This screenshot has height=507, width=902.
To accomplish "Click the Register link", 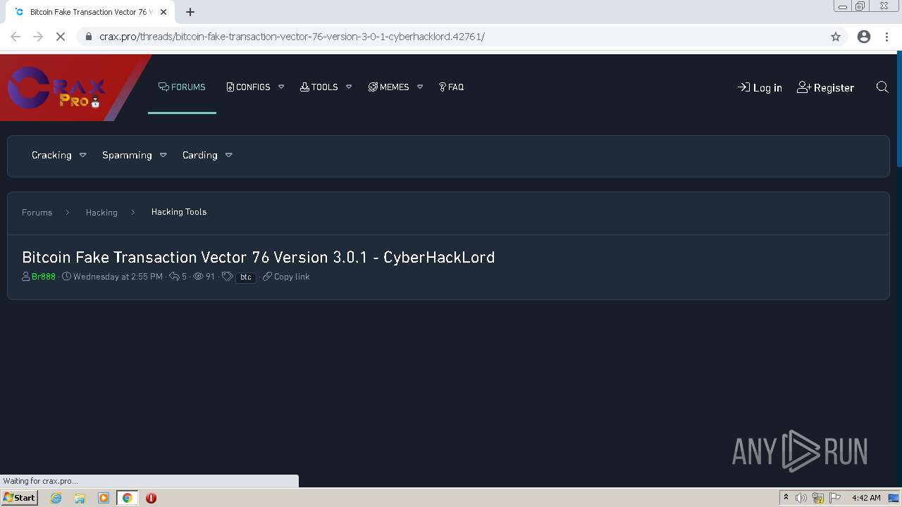I will 825,87.
